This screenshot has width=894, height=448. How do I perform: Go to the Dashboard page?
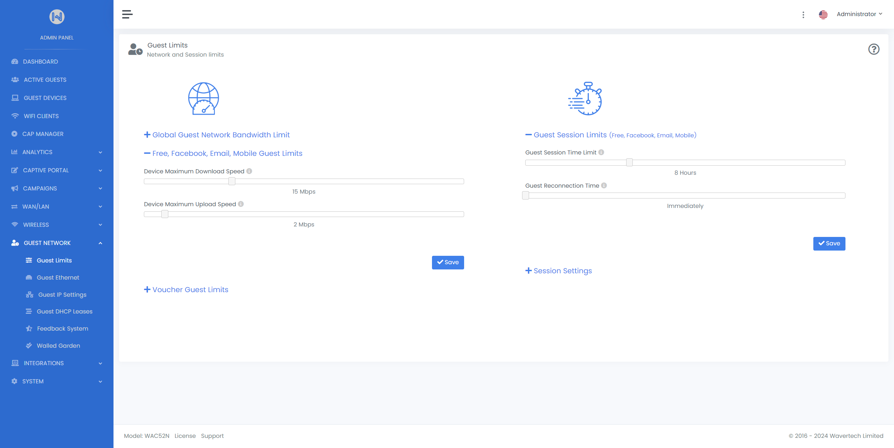tap(41, 62)
